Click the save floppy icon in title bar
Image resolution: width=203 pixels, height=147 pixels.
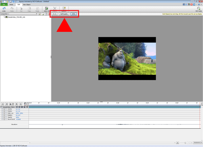coord(10,1)
